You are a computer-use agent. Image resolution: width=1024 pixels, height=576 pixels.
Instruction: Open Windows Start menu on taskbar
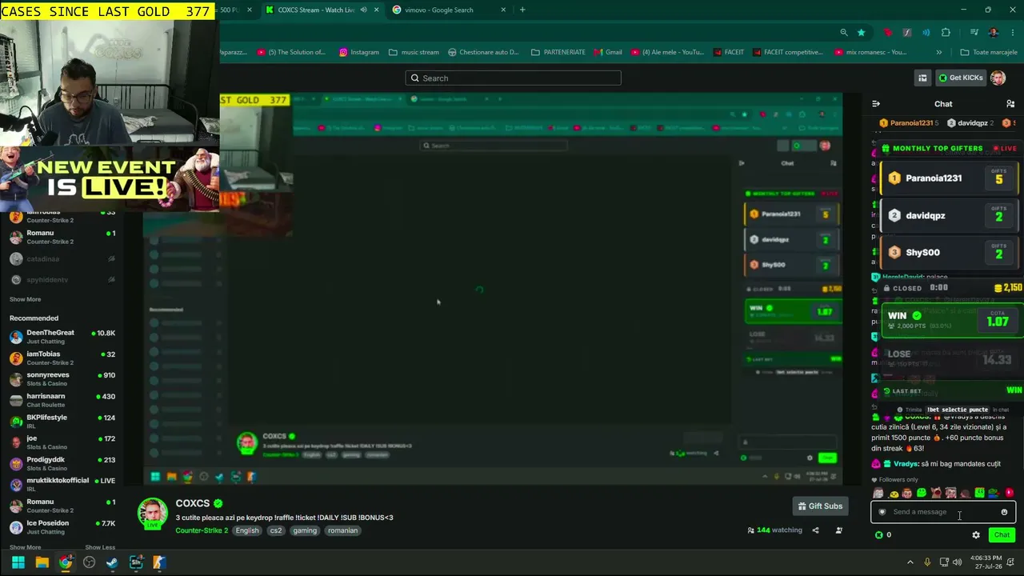point(18,562)
